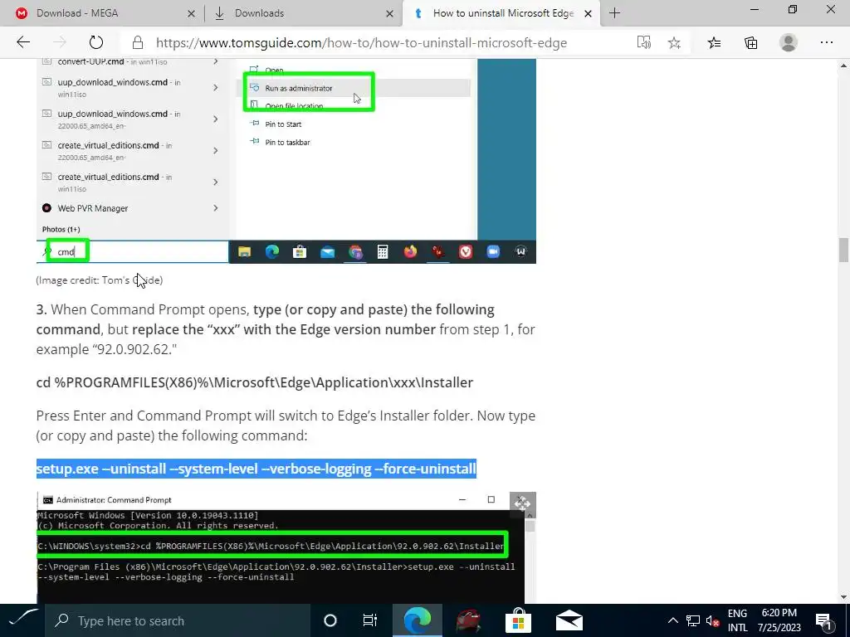Click the Image credit: Tom's Guide caption
850x637 pixels.
pos(100,280)
